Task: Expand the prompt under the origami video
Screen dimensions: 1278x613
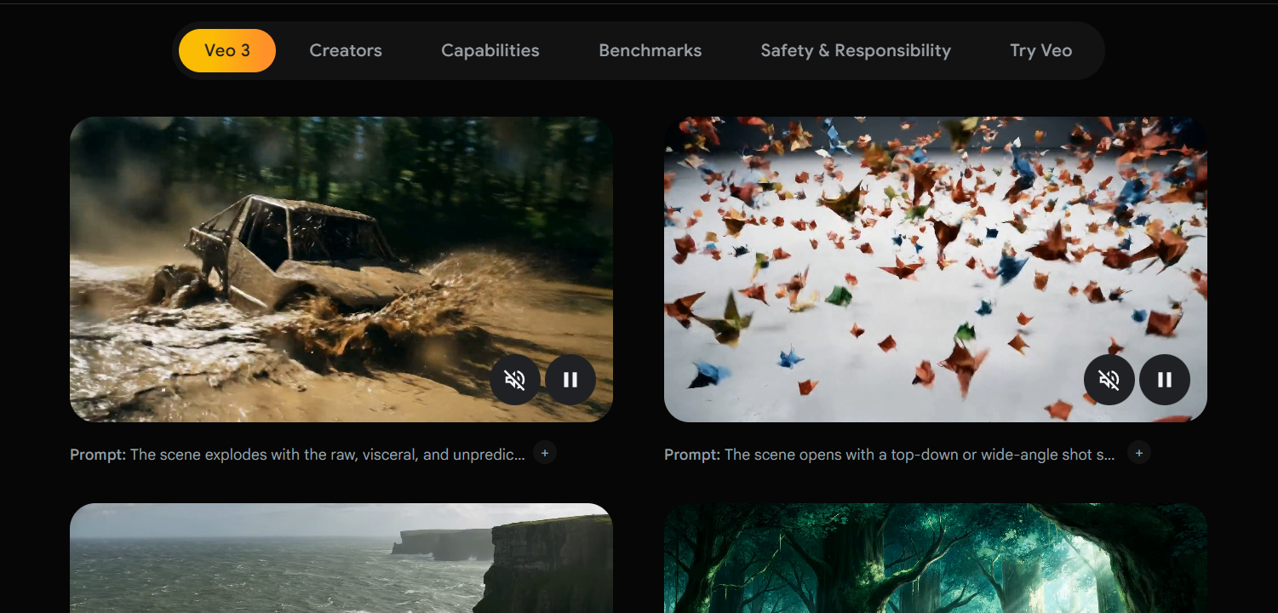Action: [x=1139, y=452]
